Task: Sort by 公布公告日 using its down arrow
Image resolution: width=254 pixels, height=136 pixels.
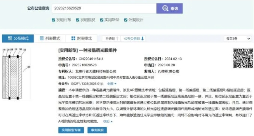Action: point(142,39)
